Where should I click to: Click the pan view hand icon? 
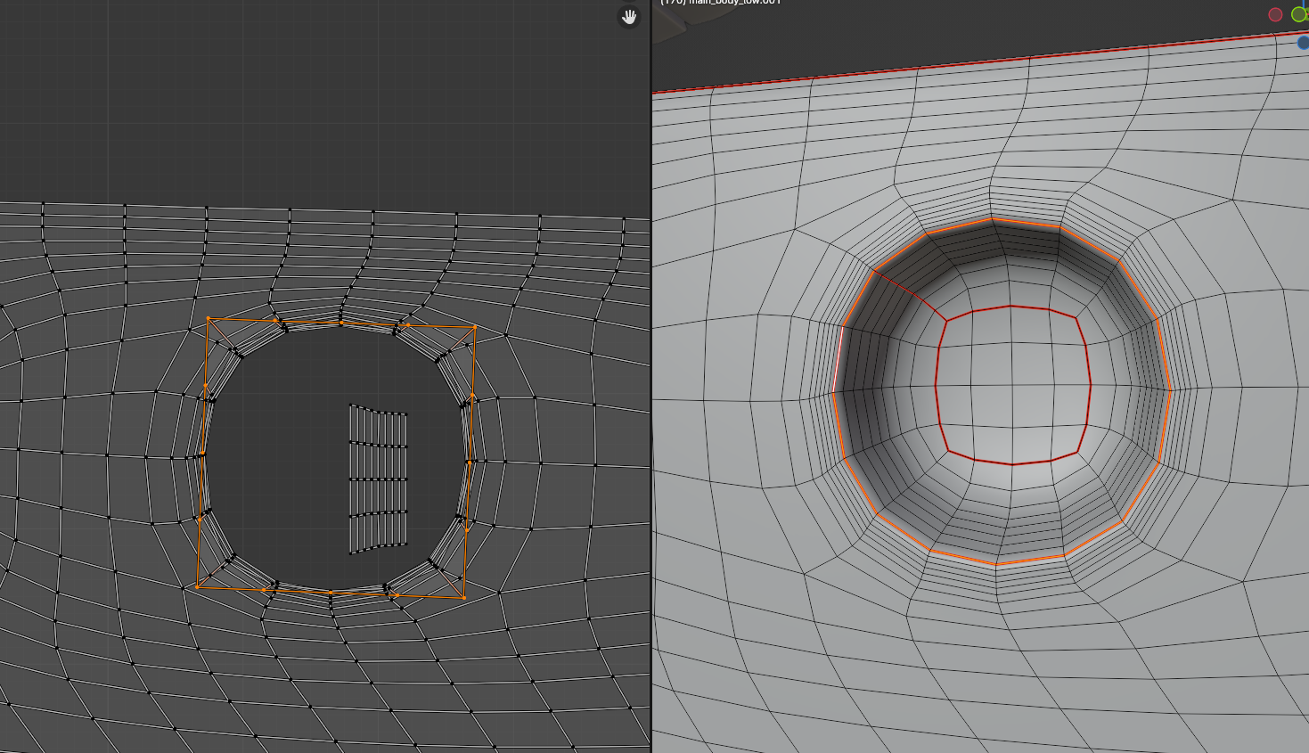click(629, 17)
